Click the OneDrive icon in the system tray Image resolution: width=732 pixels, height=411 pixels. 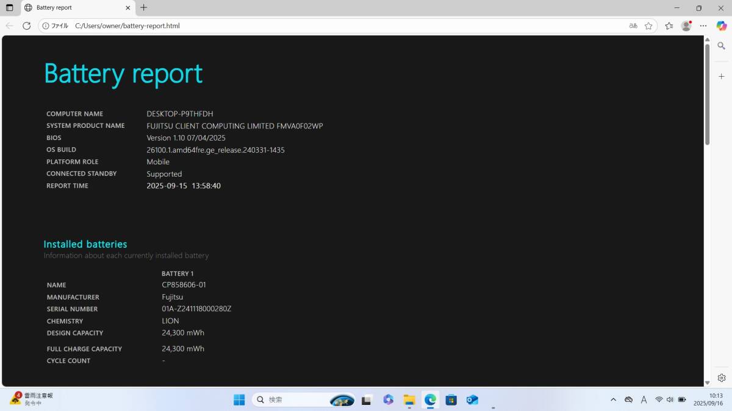point(628,399)
